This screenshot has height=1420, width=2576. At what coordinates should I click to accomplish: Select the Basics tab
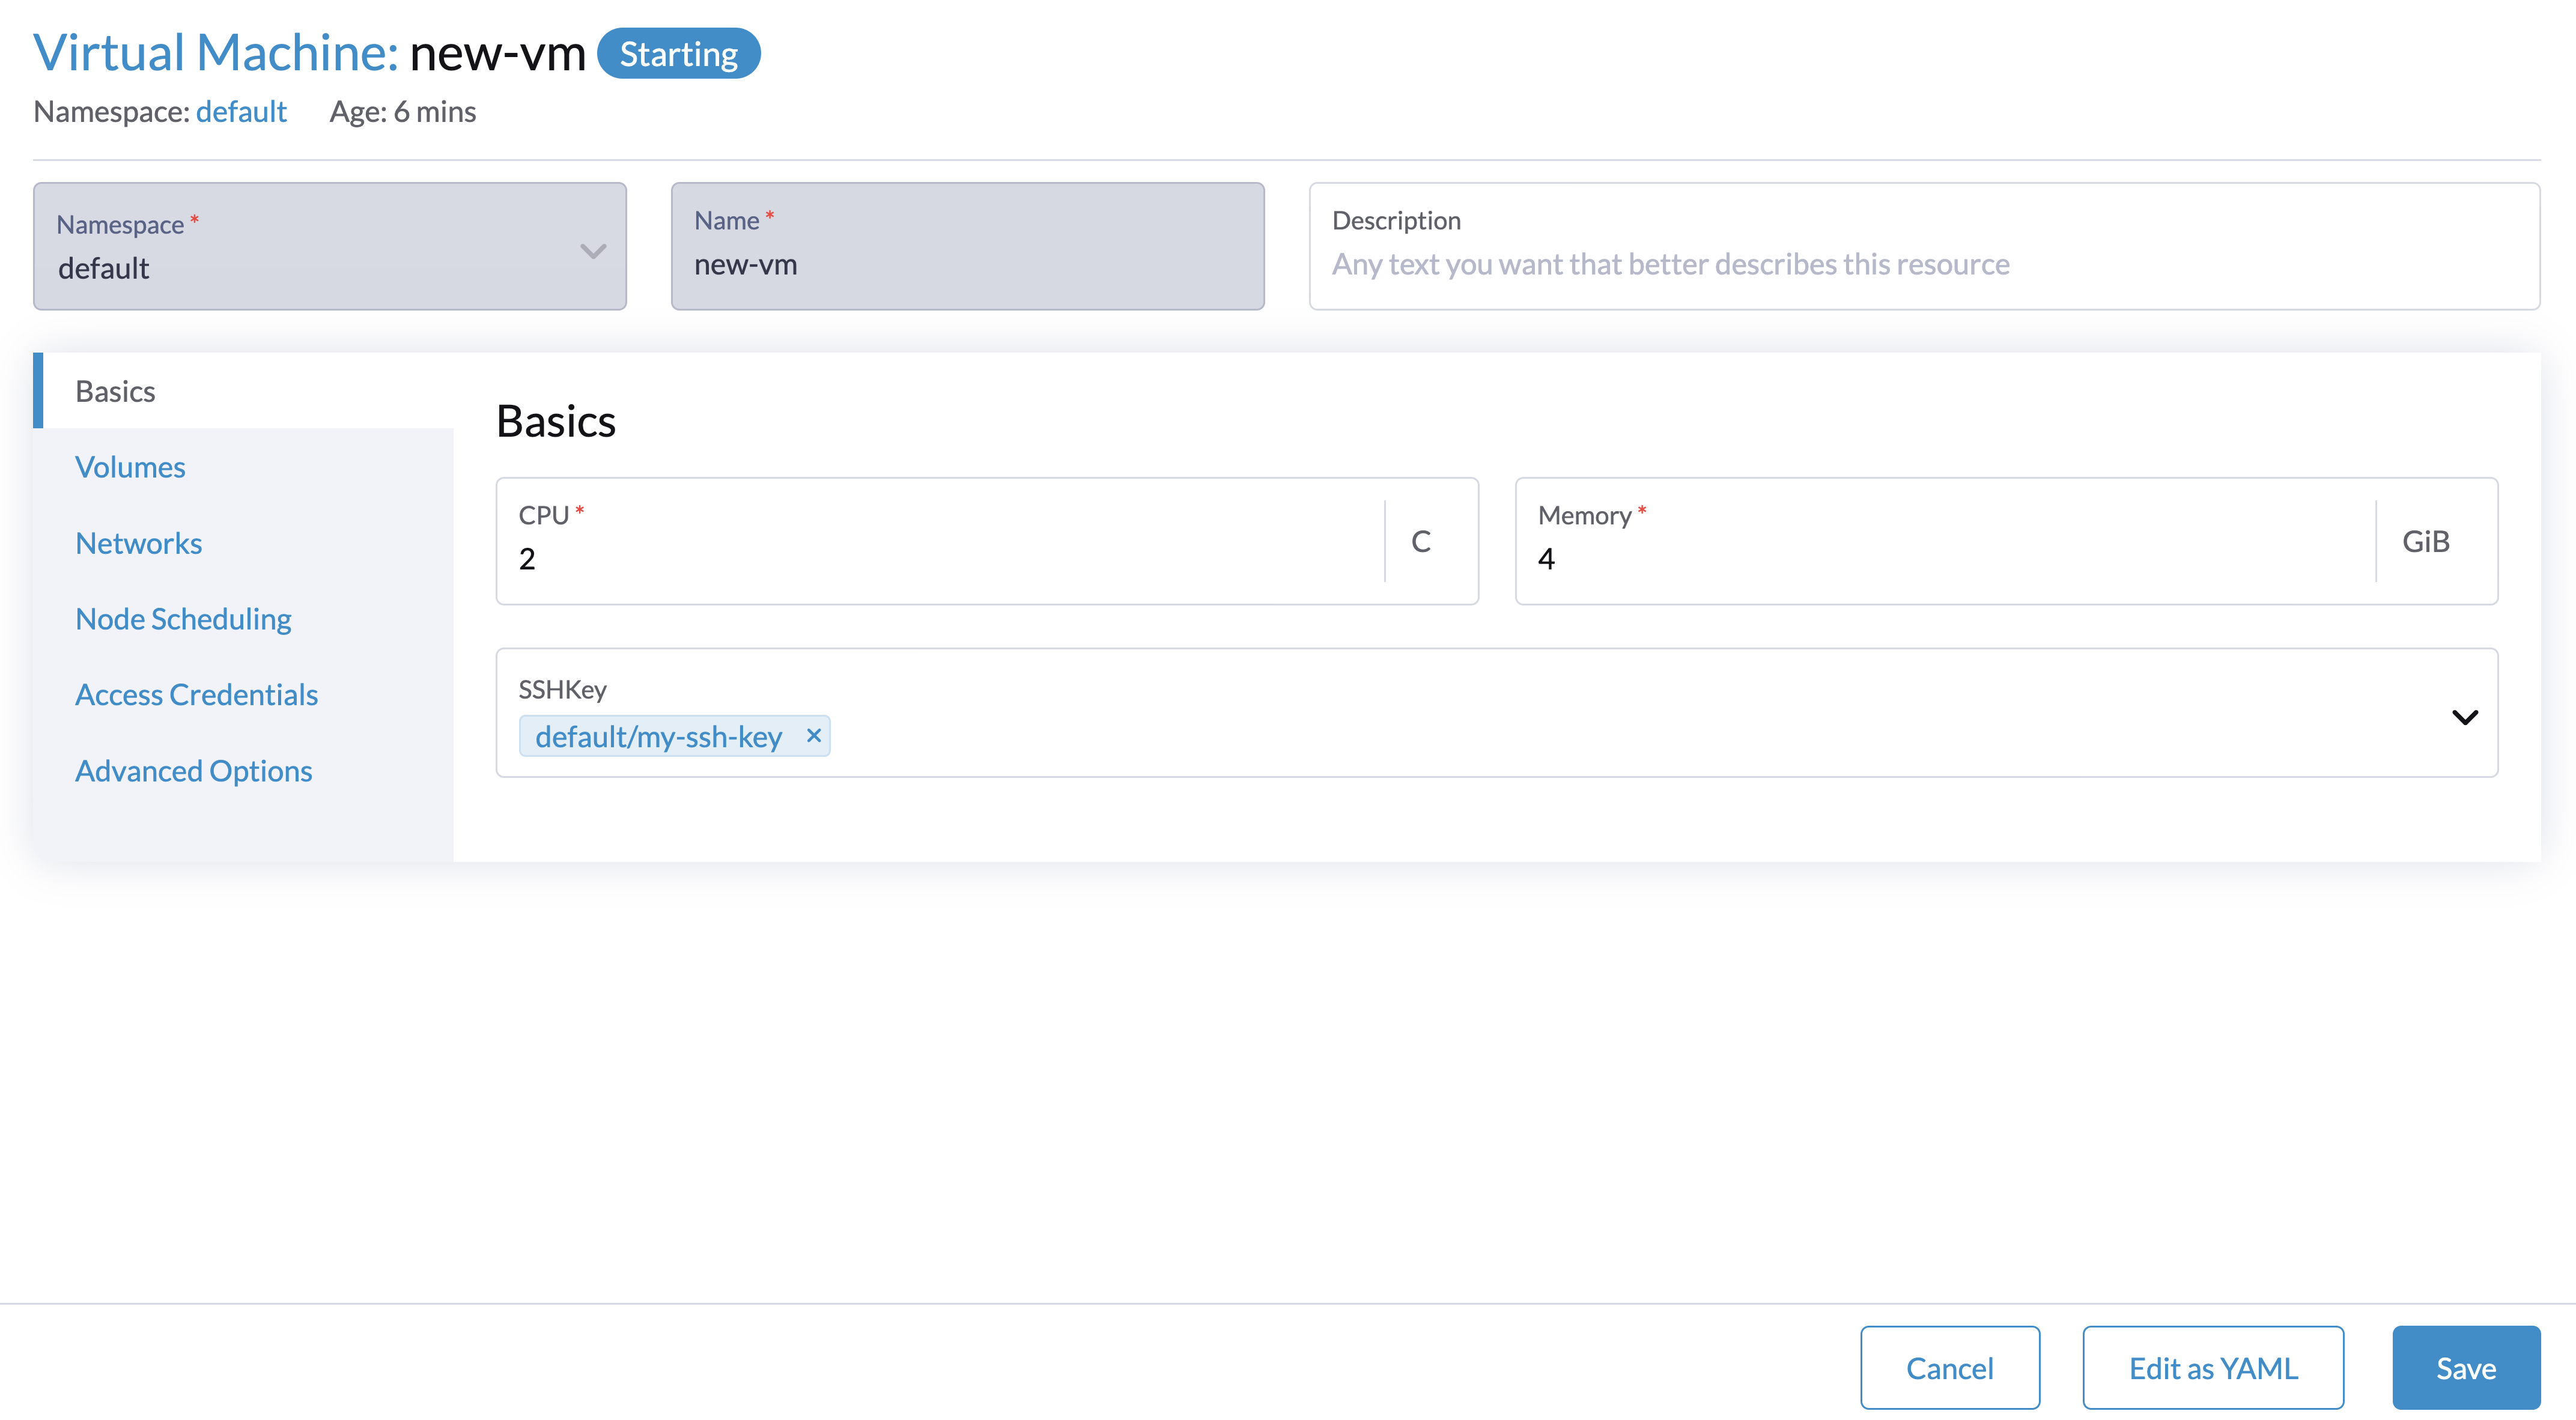click(114, 390)
